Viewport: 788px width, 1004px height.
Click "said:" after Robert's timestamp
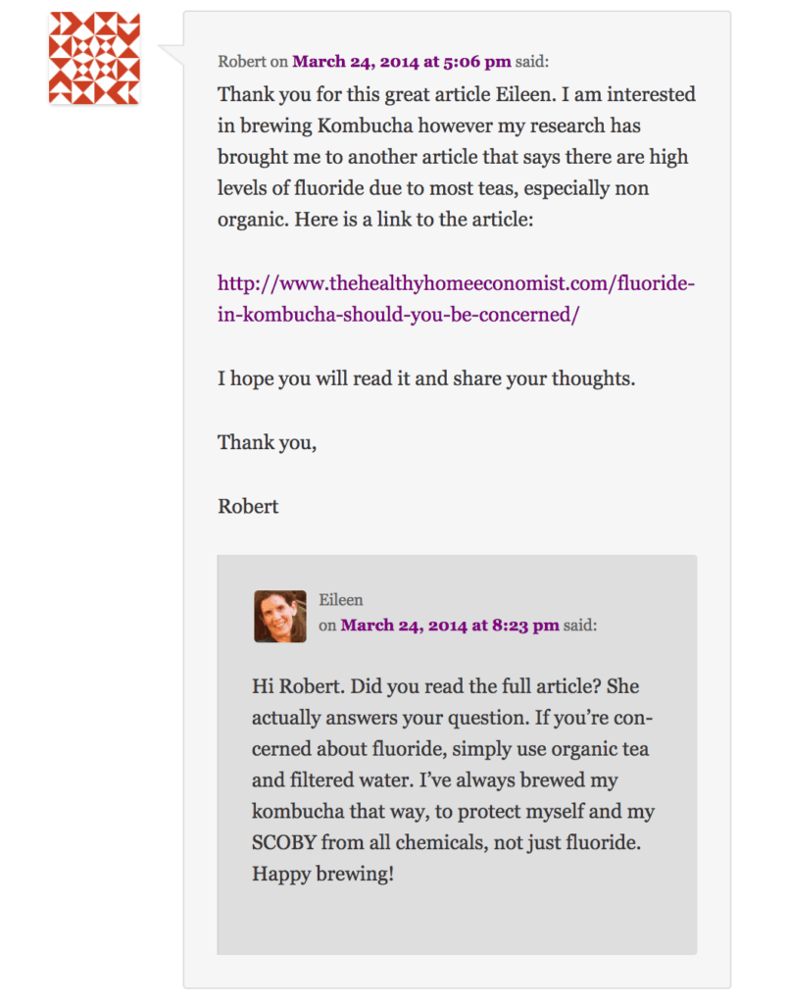tap(532, 61)
